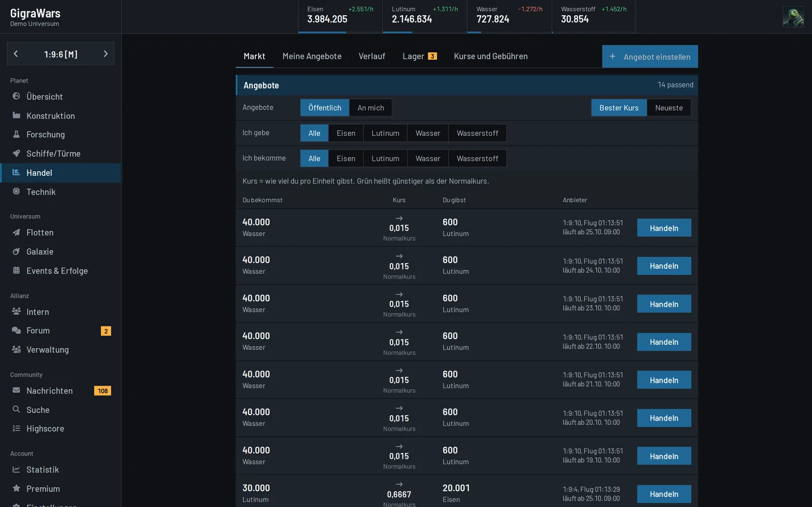
Task: Click Handeln for offer starting 25.10. 09:00 Wasser
Action: pyautogui.click(x=664, y=228)
